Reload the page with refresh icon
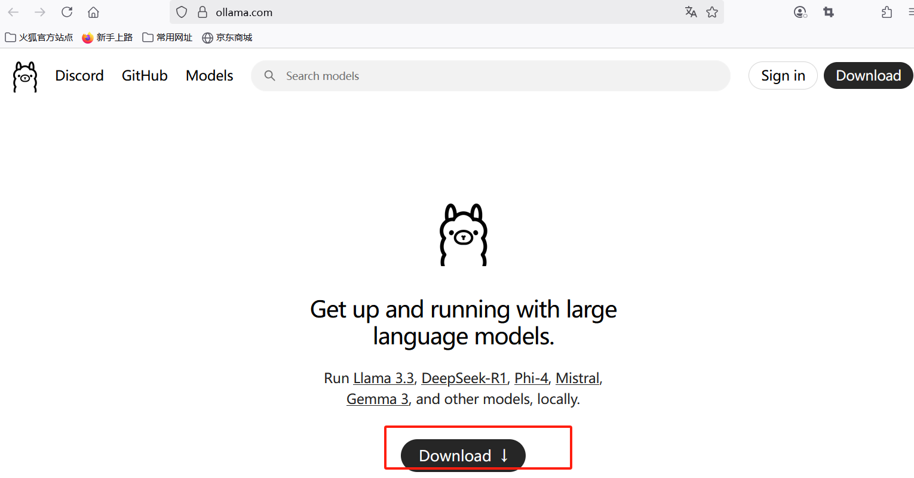 click(x=67, y=12)
